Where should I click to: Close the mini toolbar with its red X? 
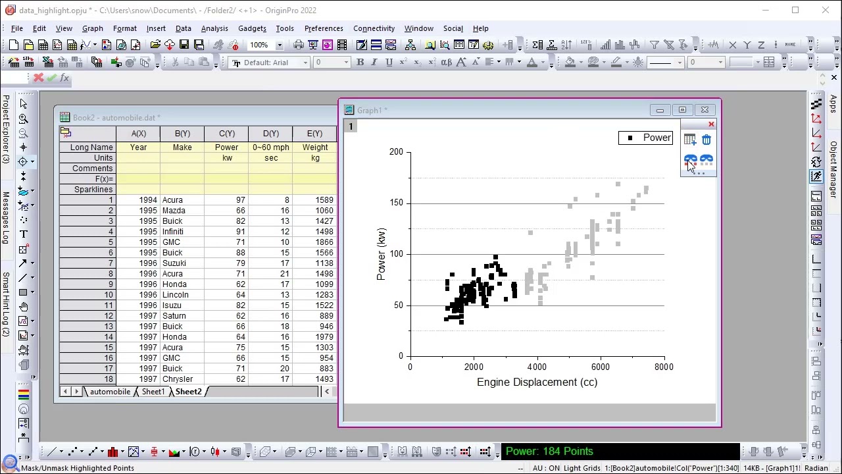point(711,124)
